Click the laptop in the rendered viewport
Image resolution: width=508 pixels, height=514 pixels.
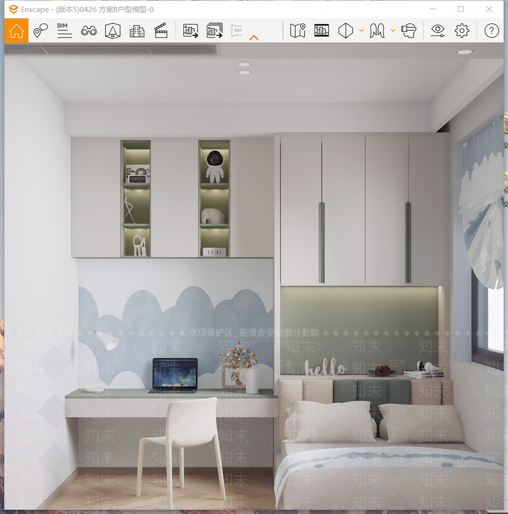click(174, 375)
